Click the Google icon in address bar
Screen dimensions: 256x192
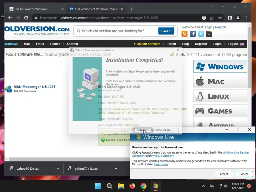(x=204, y=18)
